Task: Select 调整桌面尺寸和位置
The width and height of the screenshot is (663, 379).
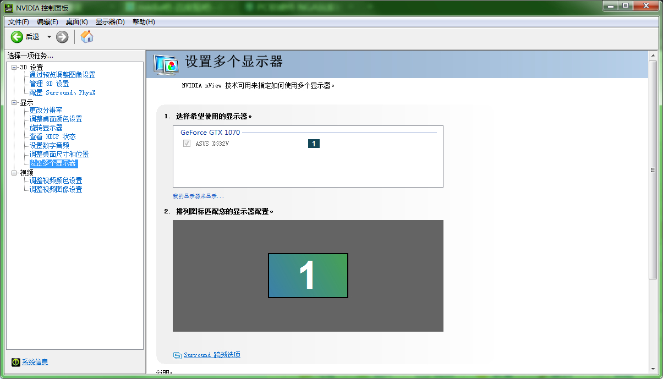Action: [59, 154]
